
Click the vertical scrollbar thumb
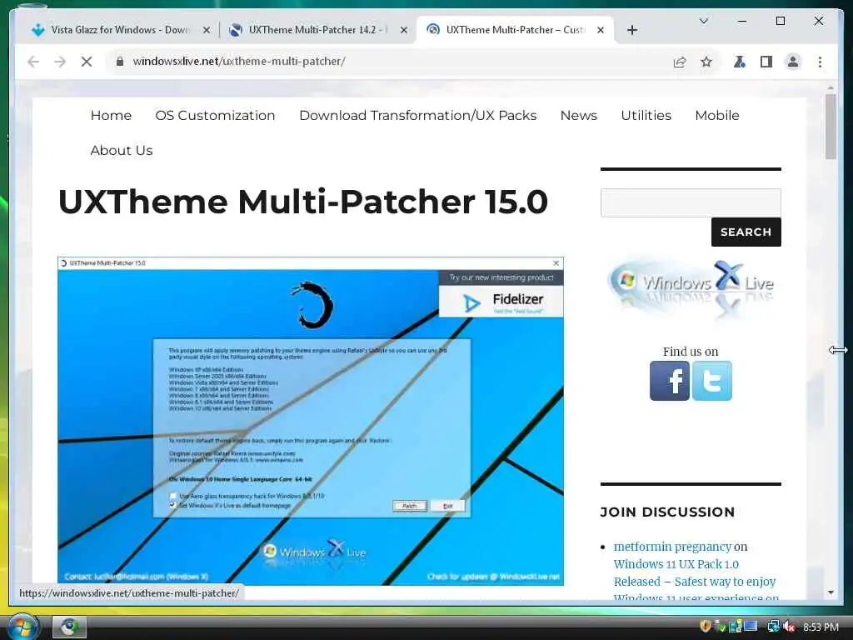click(x=831, y=127)
